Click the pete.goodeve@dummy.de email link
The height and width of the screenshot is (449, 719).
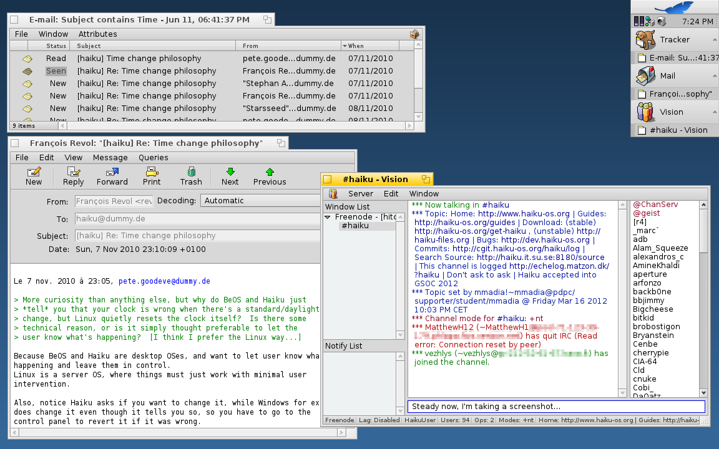click(x=164, y=281)
